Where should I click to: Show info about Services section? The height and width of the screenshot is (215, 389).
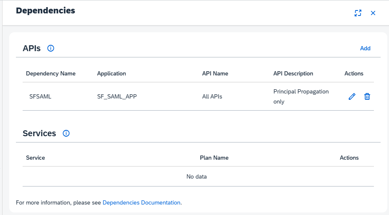(66, 133)
